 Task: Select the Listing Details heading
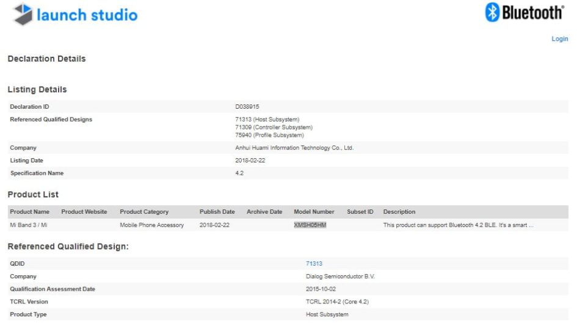[37, 89]
